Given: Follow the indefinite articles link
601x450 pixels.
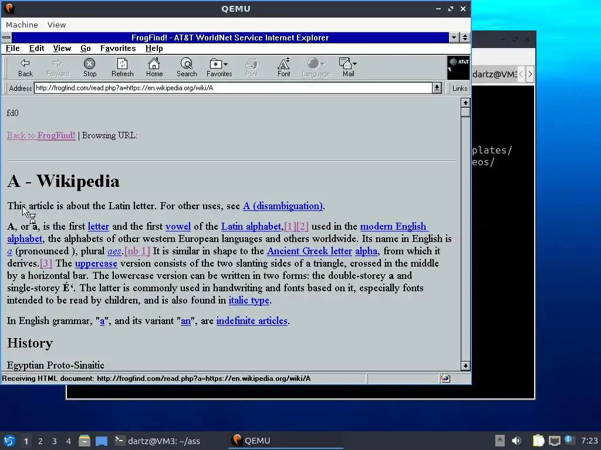Looking at the screenshot, I should 252,321.
